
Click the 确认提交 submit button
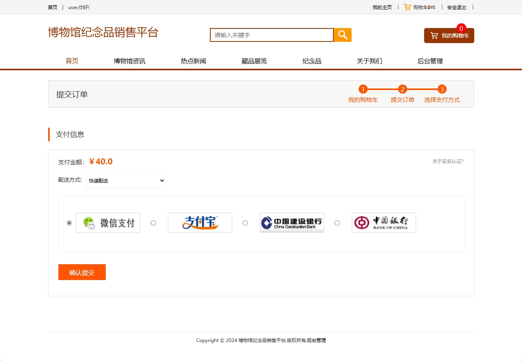[x=82, y=272]
